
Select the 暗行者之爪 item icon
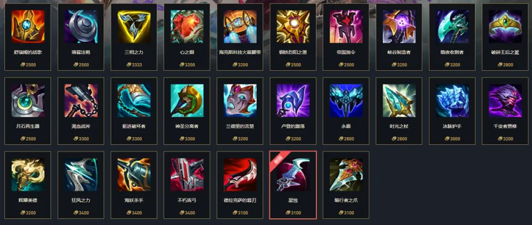(x=346, y=175)
